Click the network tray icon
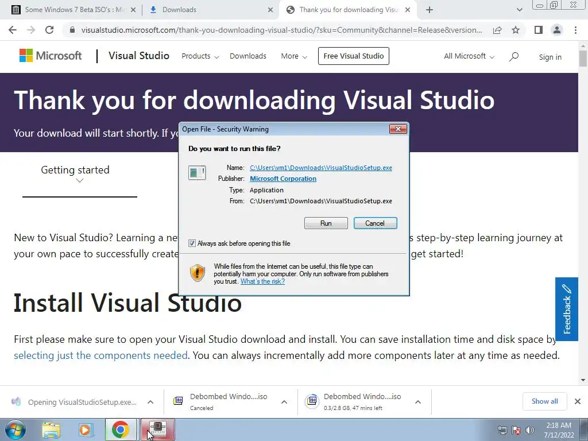 [502, 431]
